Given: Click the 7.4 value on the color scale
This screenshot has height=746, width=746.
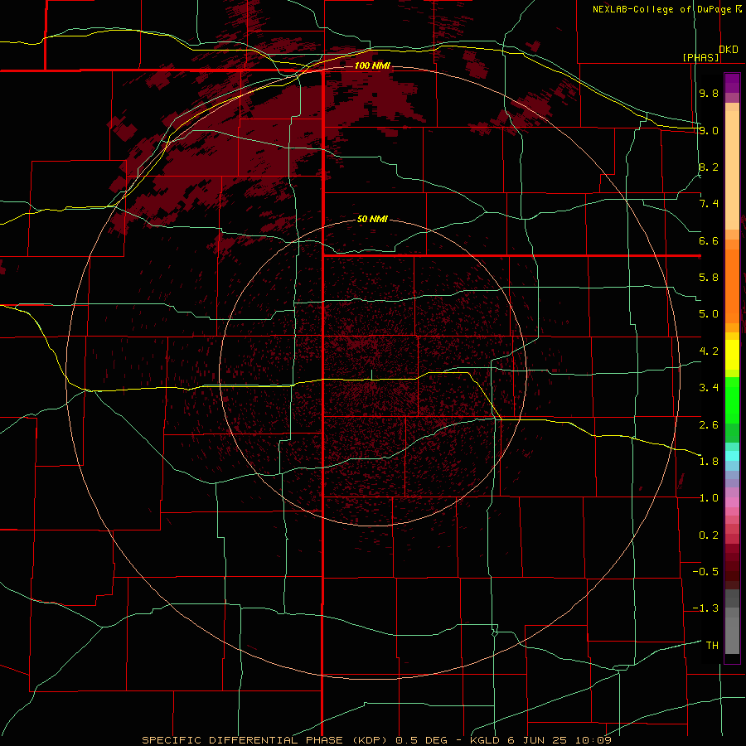Looking at the screenshot, I should (x=709, y=204).
